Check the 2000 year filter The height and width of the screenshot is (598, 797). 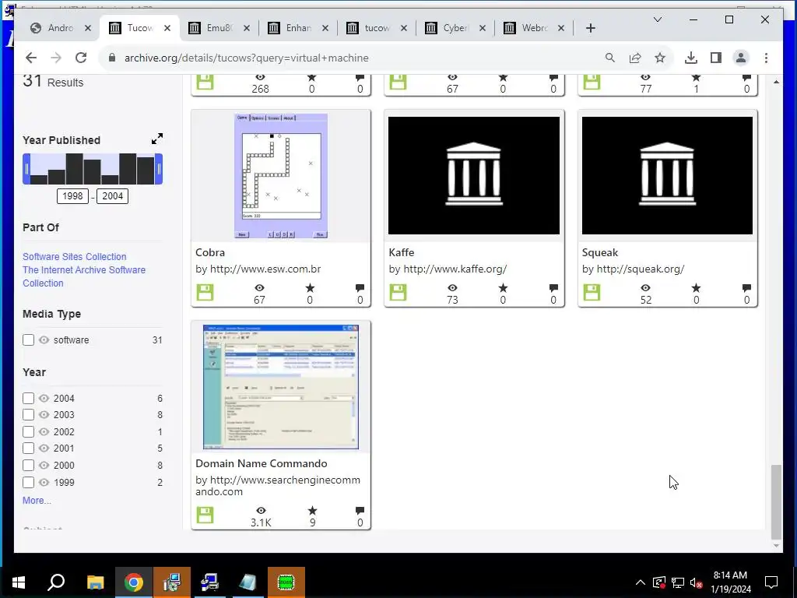(29, 466)
